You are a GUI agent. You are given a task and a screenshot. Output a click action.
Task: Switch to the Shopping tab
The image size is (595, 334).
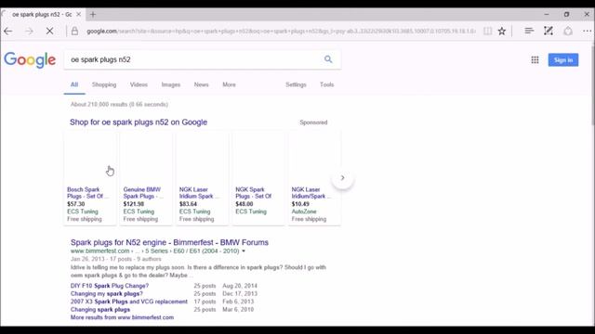(x=104, y=84)
